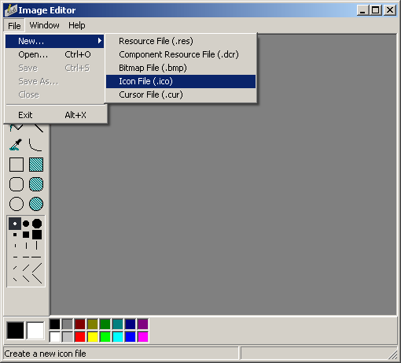This screenshot has height=363, width=401.
Task: Pick the navy palette swatch
Action: click(131, 324)
